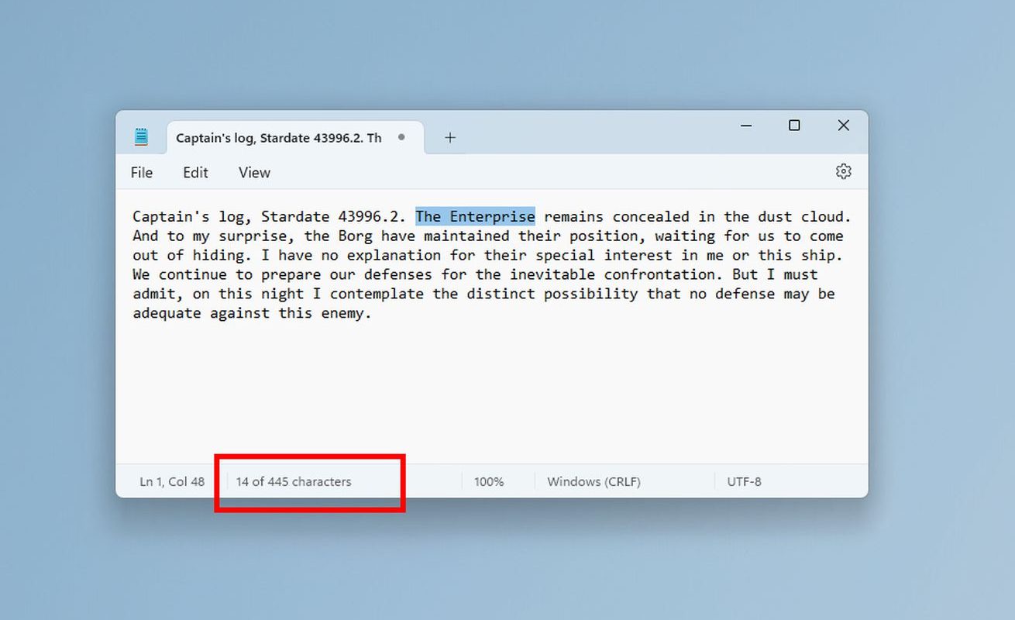The height and width of the screenshot is (620, 1015).
Task: Click Ln 1, Col 48 status entry
Action: coord(172,481)
